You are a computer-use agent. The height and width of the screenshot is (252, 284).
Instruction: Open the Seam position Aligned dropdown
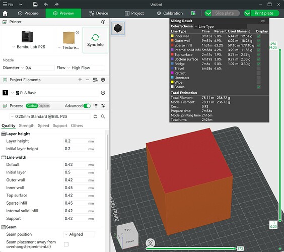(80, 234)
